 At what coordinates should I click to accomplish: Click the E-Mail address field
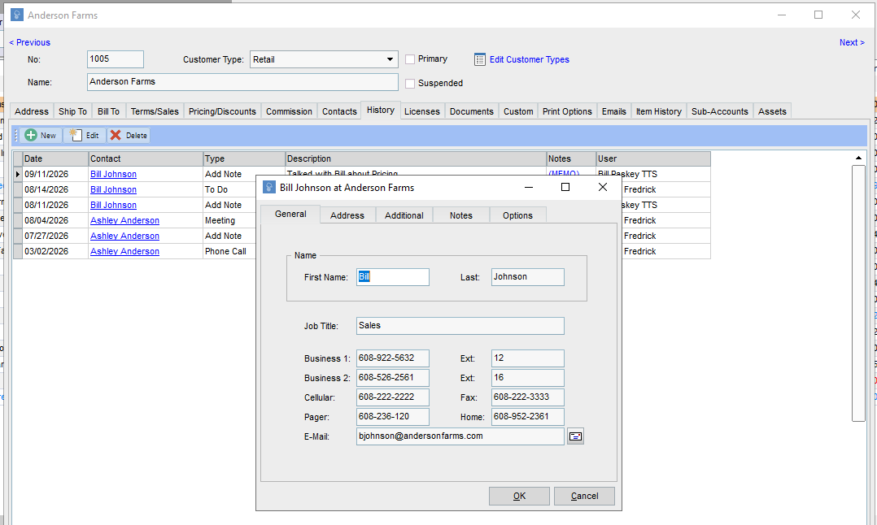click(460, 436)
